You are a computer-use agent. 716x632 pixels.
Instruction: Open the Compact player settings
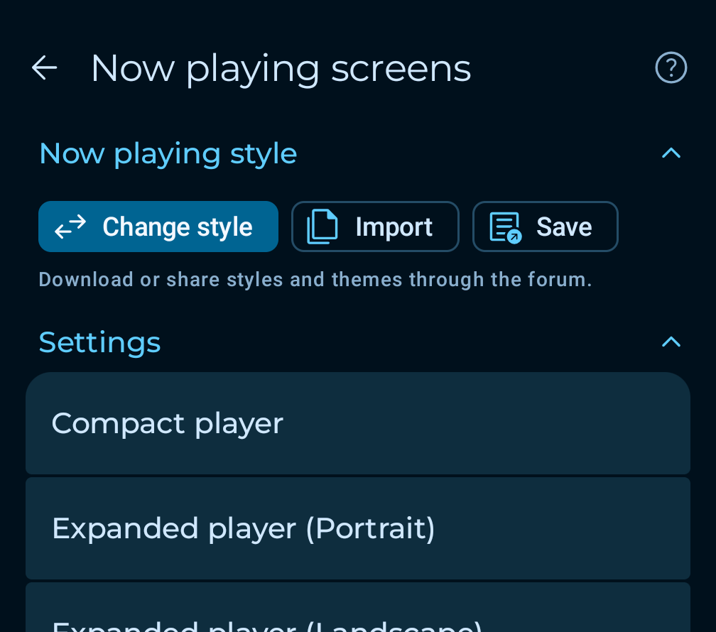coord(357,423)
